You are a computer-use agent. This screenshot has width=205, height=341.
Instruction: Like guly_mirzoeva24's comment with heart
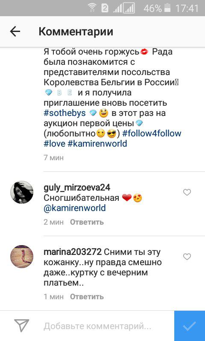[x=187, y=192]
